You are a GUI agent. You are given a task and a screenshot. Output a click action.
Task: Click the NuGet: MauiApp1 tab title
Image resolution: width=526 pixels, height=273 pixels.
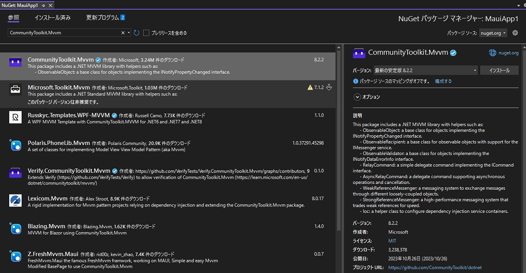point(19,5)
